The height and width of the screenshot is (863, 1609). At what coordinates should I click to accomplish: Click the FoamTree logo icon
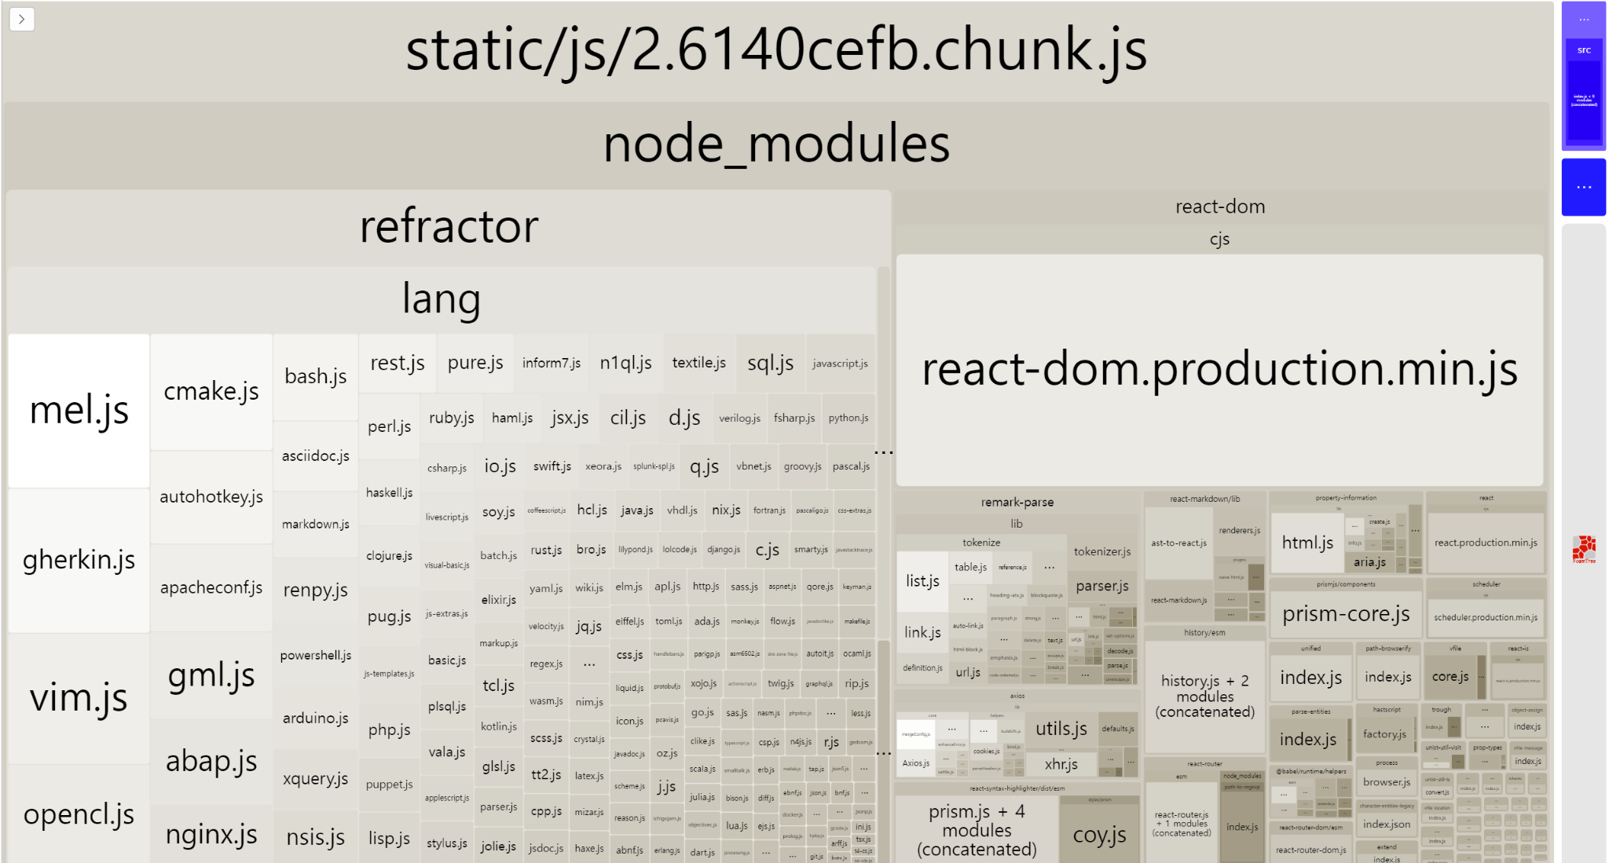[x=1584, y=549]
